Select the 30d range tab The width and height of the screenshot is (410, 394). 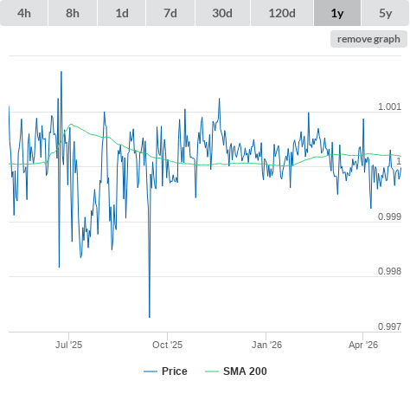(x=222, y=13)
